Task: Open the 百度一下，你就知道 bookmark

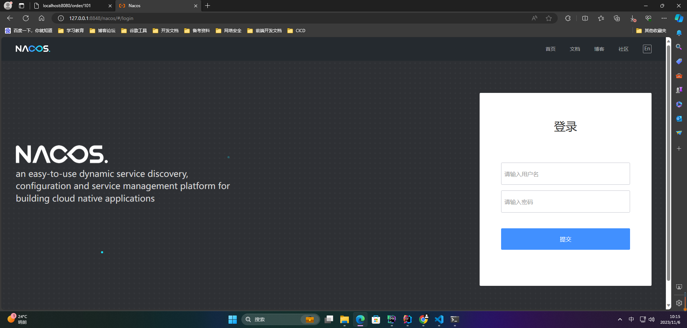Action: 29,31
